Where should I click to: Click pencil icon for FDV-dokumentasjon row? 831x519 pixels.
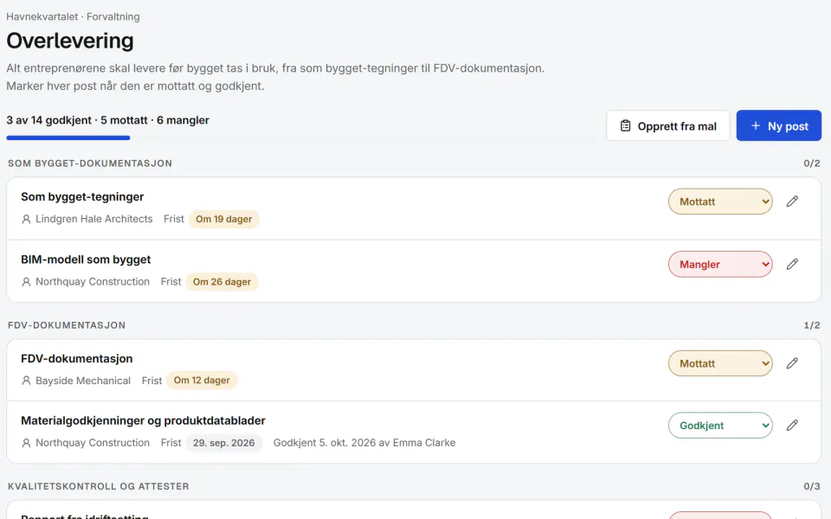(x=792, y=363)
